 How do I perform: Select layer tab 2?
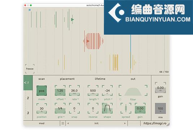pos(28,98)
